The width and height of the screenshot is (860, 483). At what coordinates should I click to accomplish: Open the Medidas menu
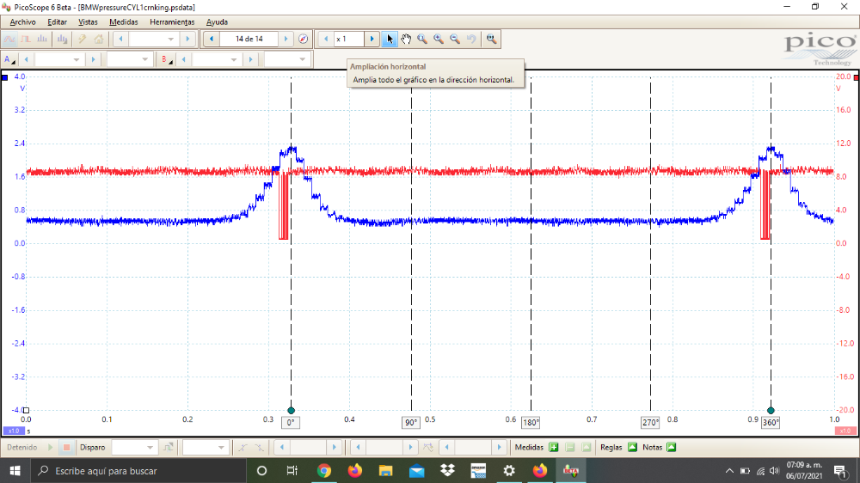pyautogui.click(x=124, y=21)
